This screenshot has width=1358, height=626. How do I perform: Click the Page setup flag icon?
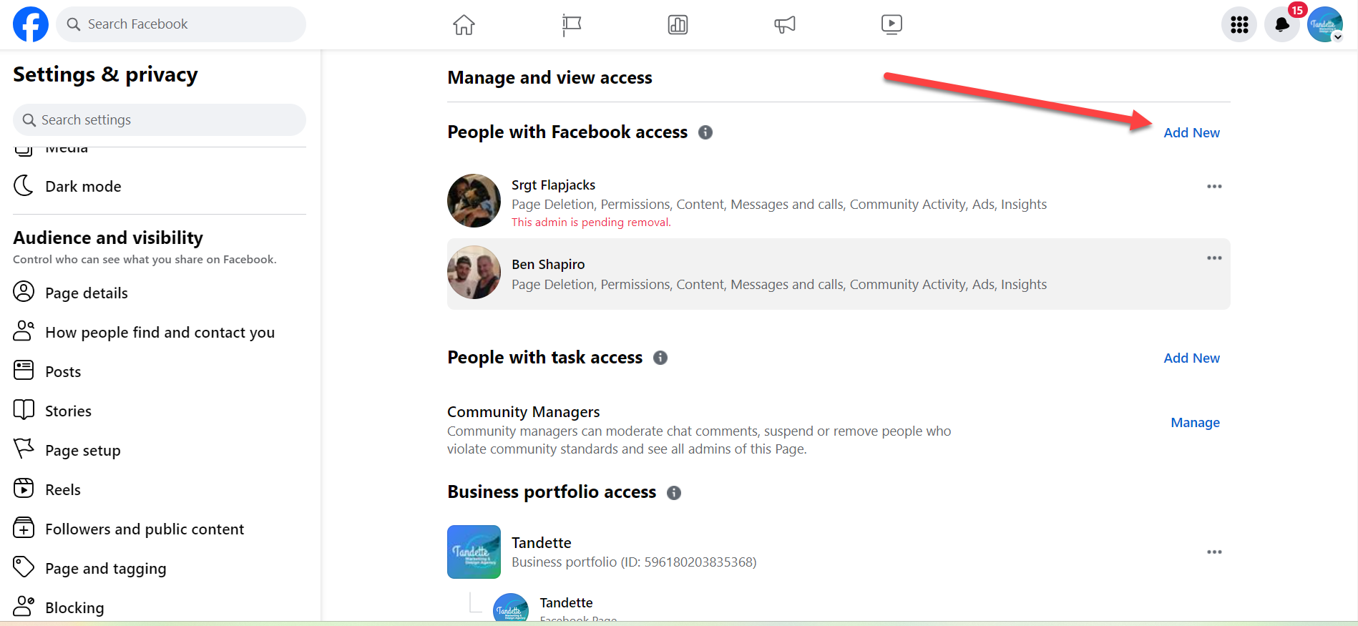pyautogui.click(x=24, y=449)
